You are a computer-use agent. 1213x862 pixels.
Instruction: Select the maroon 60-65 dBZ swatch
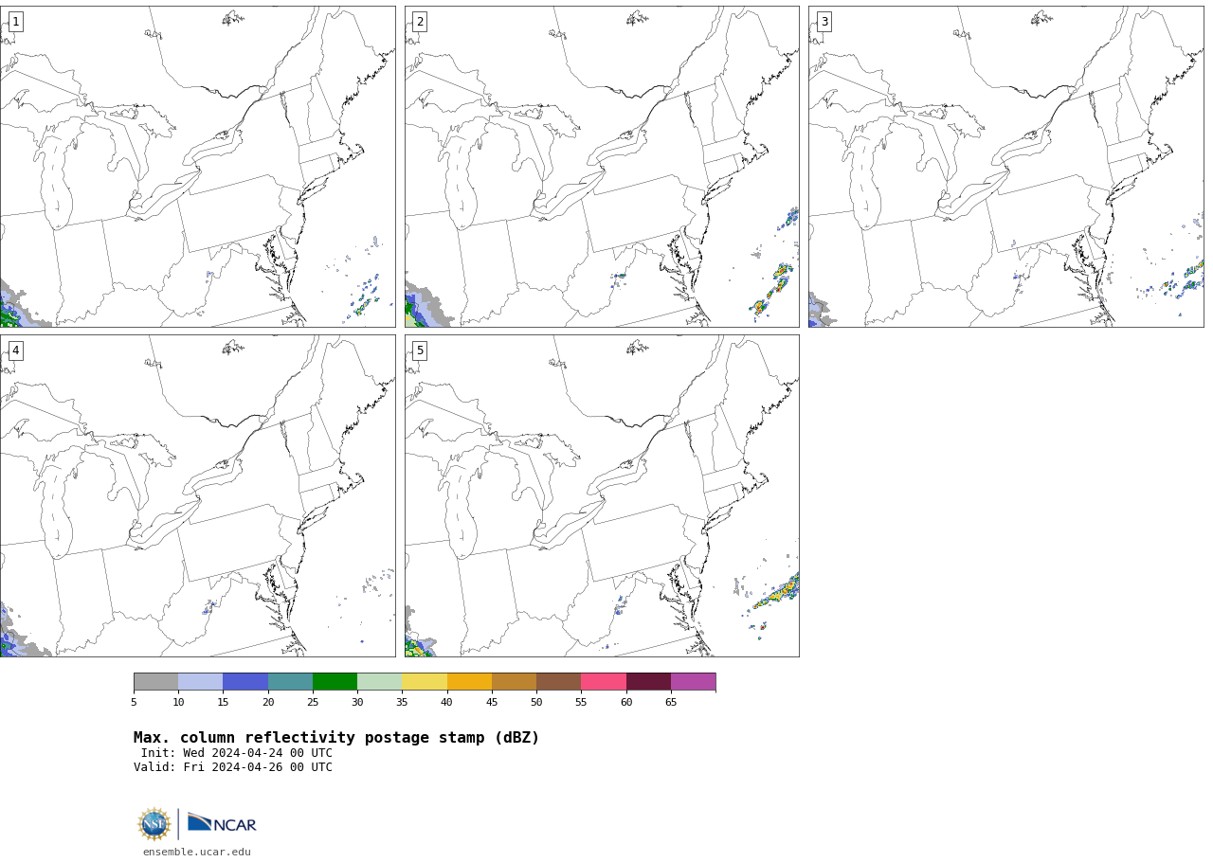pos(648,682)
